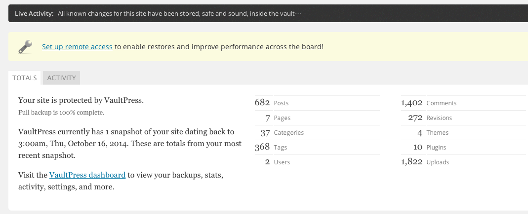Select the 1,402 Comments count

(x=411, y=103)
